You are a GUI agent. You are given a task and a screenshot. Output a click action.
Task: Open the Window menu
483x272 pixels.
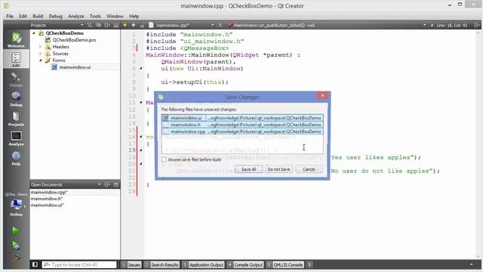point(115,16)
